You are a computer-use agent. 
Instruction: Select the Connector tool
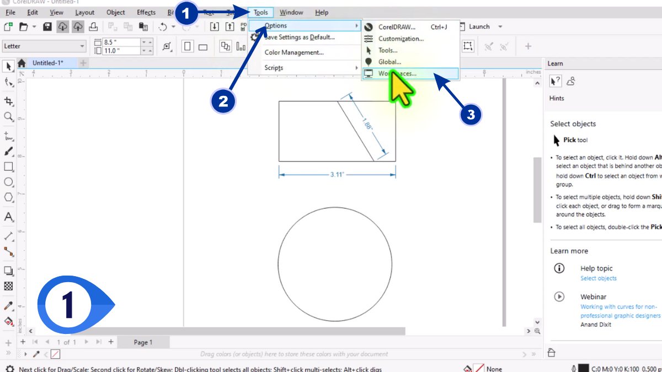coord(9,251)
